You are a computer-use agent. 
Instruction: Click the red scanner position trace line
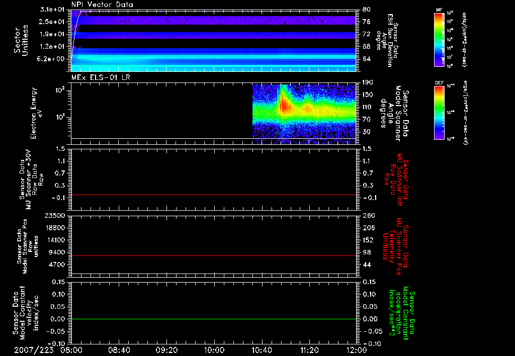coord(214,256)
